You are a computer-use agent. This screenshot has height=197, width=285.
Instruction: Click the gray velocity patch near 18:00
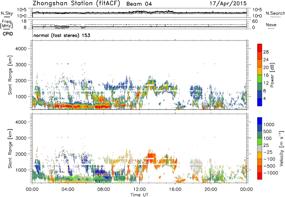pyautogui.click(x=196, y=165)
